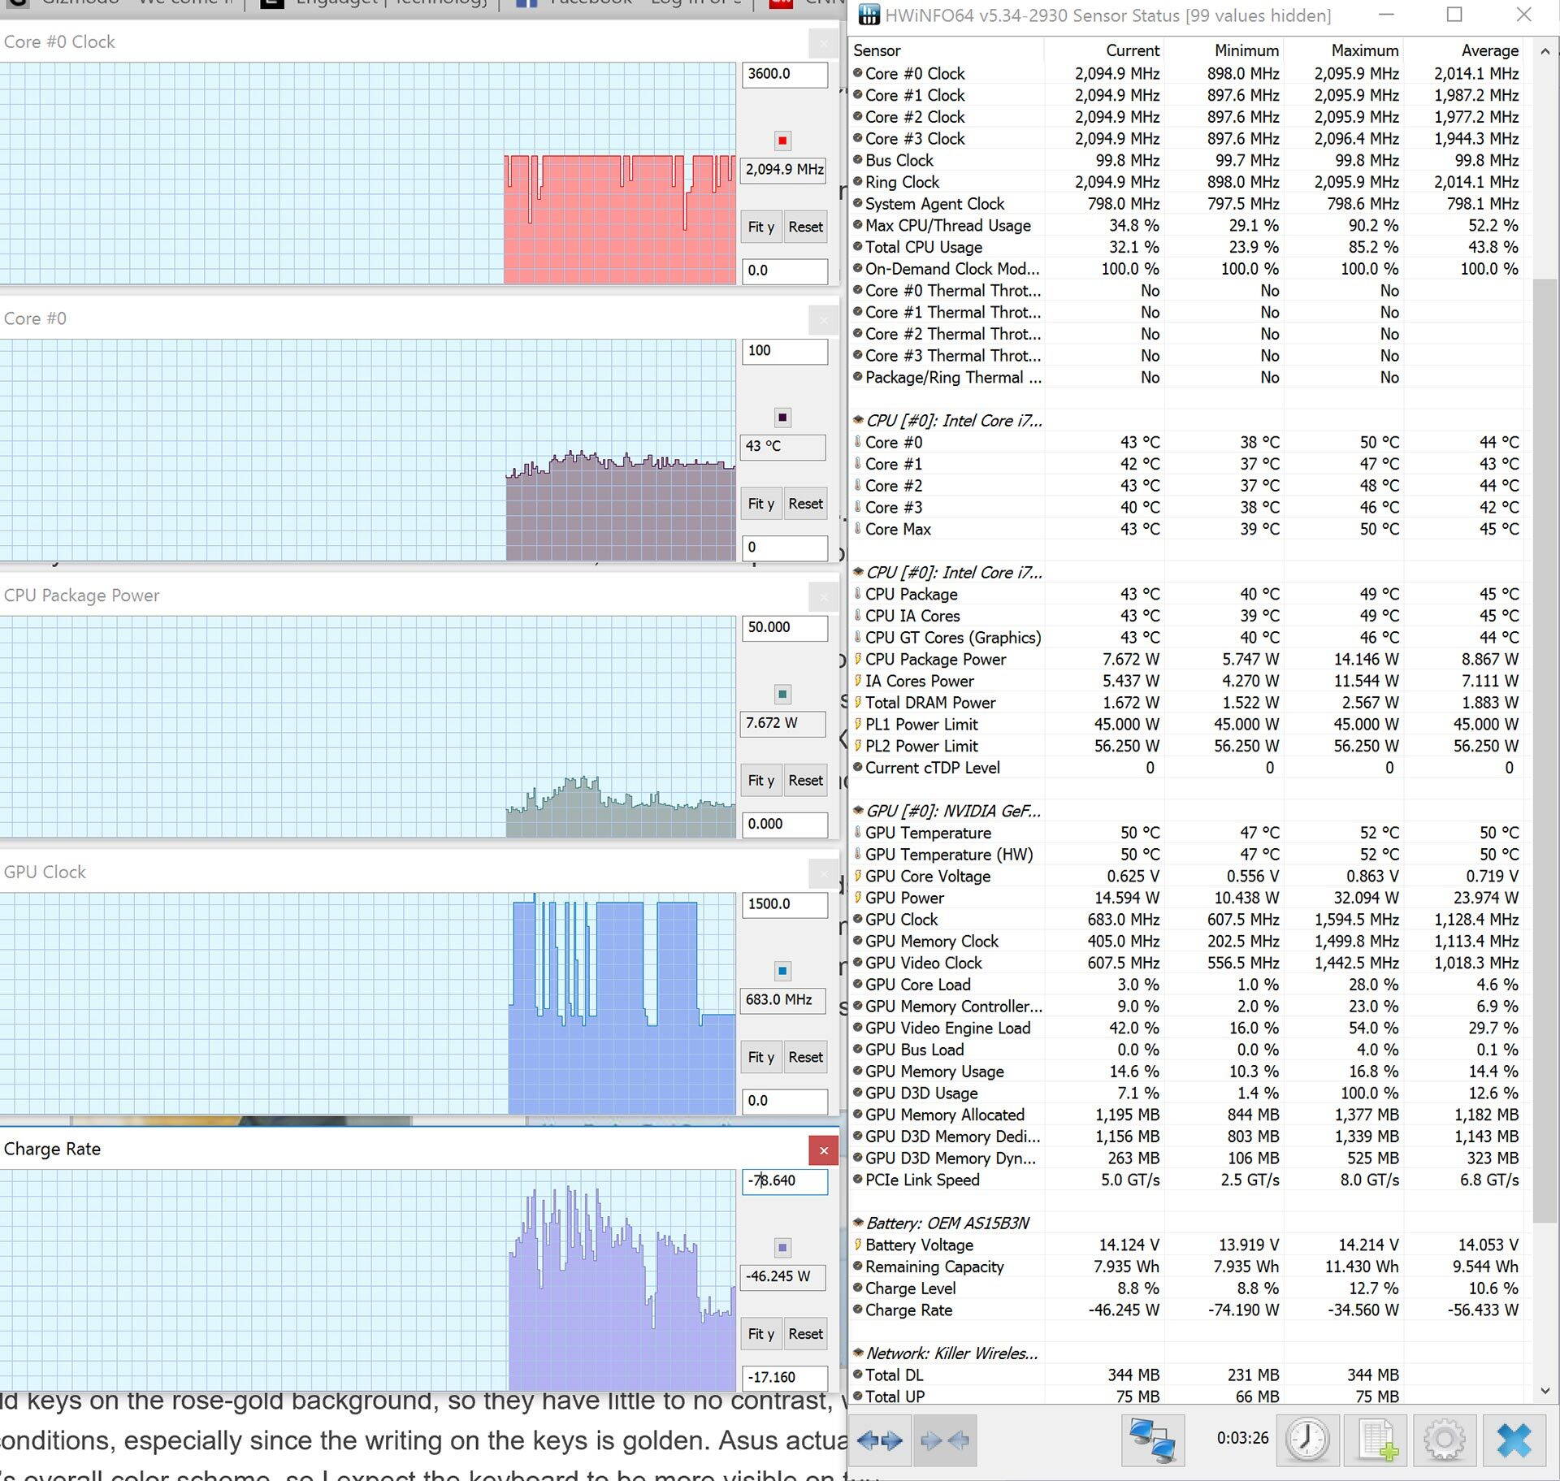The width and height of the screenshot is (1560, 1481).
Task: Click the sensor list scroll-down arrow
Action: (1545, 1391)
